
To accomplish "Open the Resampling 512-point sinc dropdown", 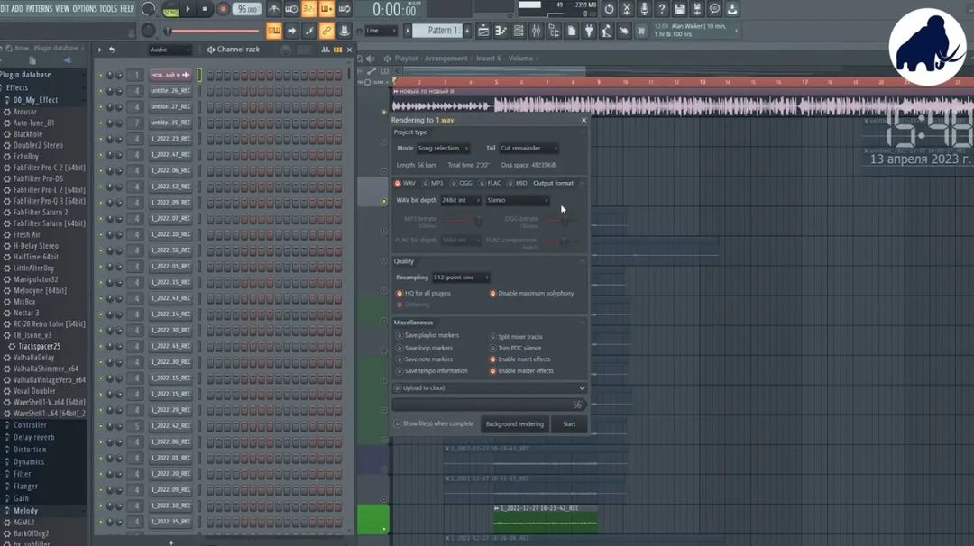I will tap(460, 278).
